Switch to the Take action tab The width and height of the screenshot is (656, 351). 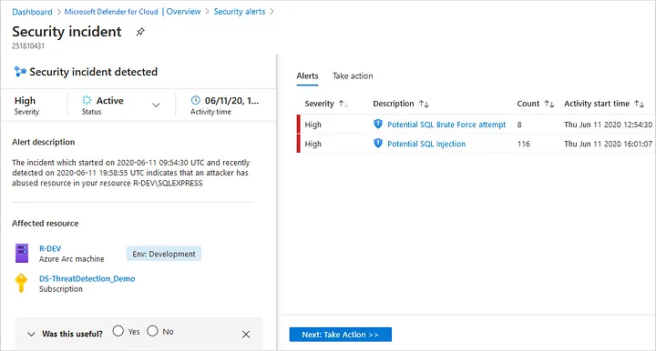(x=353, y=76)
